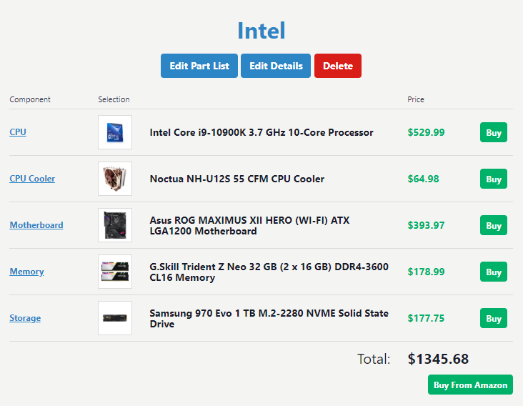Viewport: 523px width, 406px height.
Task: Delete the Intel build list
Action: click(x=338, y=66)
